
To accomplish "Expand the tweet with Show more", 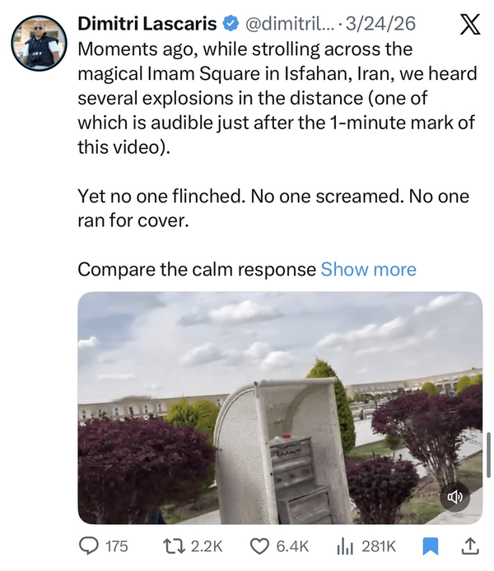I will [x=368, y=270].
